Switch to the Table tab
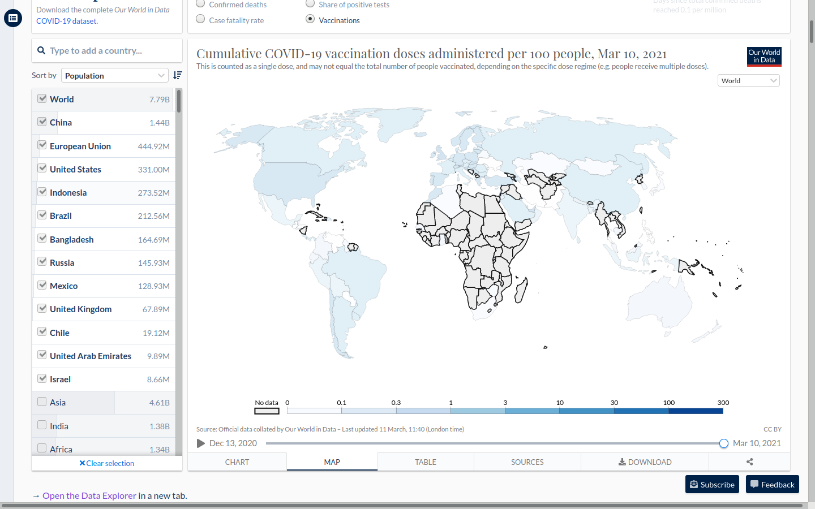This screenshot has height=509, width=815. pos(426,462)
